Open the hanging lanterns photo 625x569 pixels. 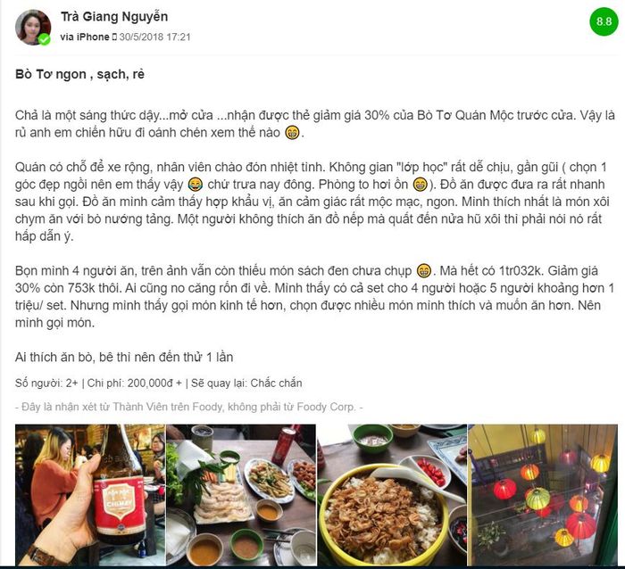tap(543, 495)
